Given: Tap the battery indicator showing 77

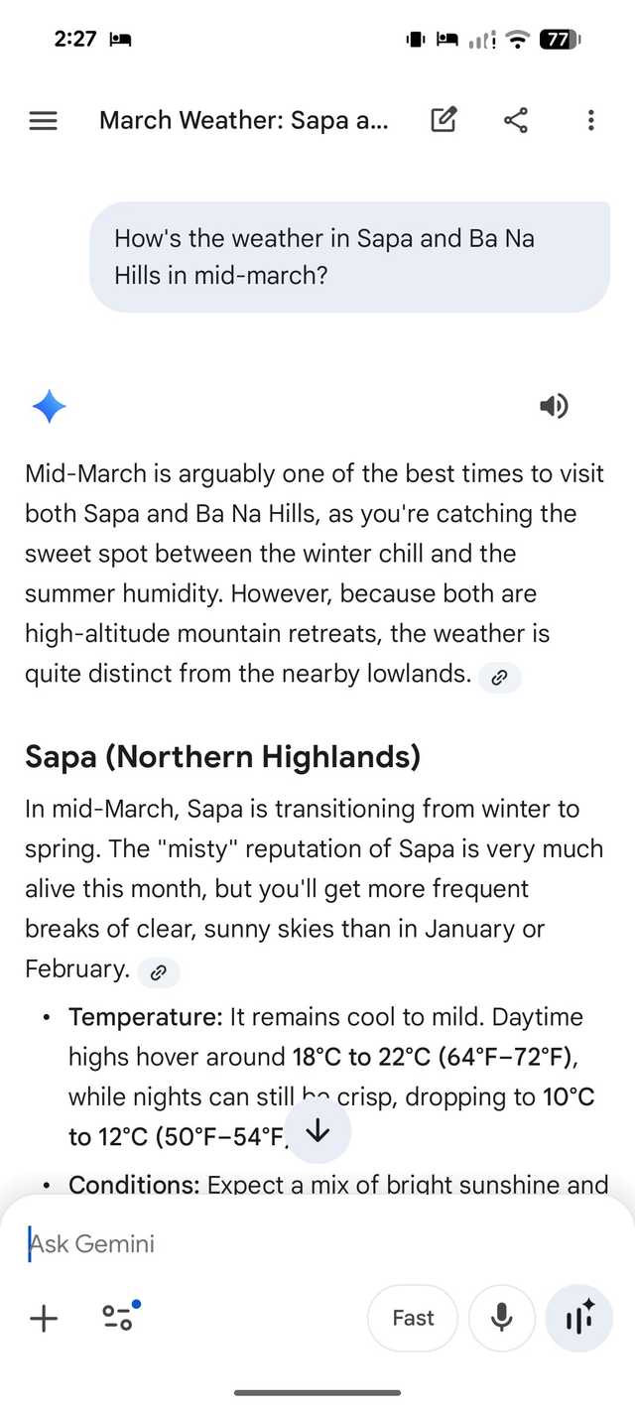Looking at the screenshot, I should coord(559,40).
